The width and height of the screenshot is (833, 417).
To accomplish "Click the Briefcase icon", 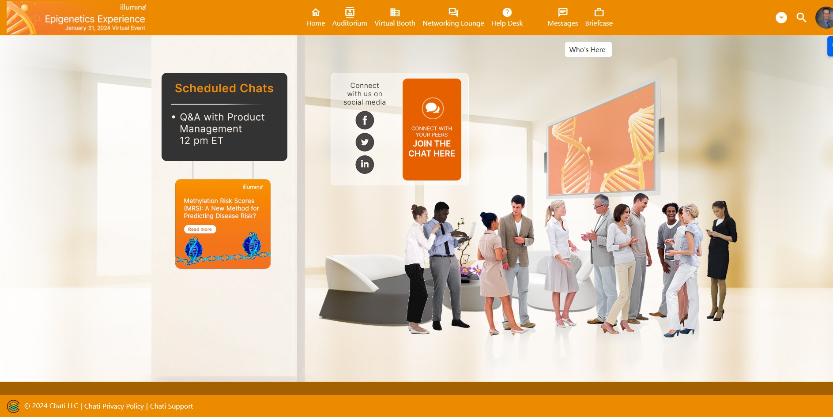I will [599, 12].
